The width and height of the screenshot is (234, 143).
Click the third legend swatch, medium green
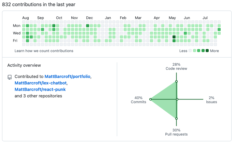point(198,51)
